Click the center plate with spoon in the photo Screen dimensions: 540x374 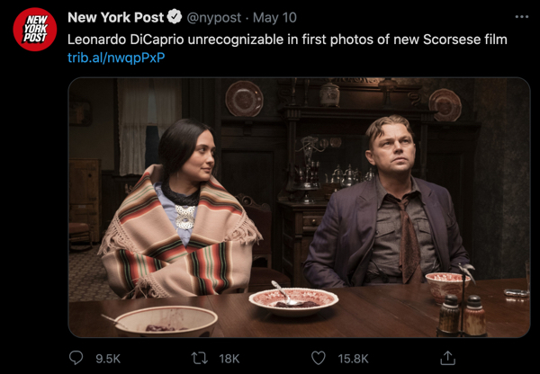coord(293,299)
